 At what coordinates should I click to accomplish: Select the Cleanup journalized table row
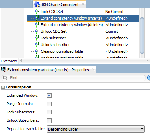[83, 51]
